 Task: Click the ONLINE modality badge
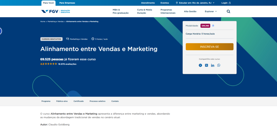pyautogui.click(x=205, y=26)
